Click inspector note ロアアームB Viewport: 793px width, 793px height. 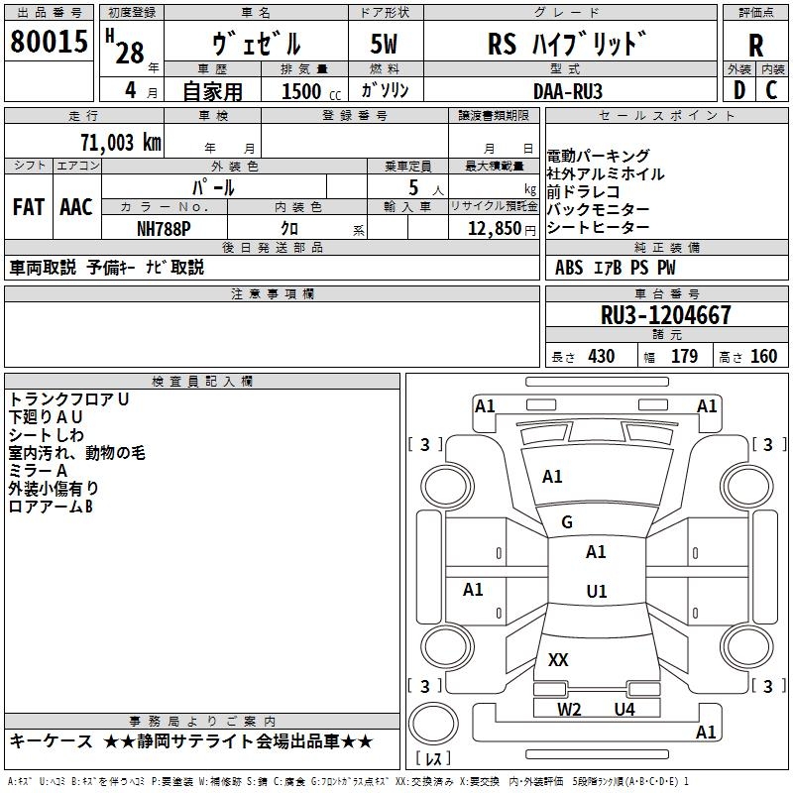pos(51,507)
